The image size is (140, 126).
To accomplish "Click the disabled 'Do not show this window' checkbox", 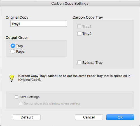I will point(21,103).
